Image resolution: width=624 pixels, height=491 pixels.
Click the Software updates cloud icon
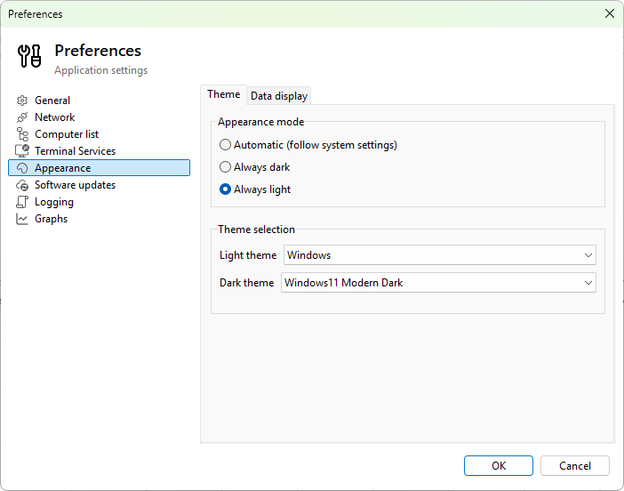(22, 185)
